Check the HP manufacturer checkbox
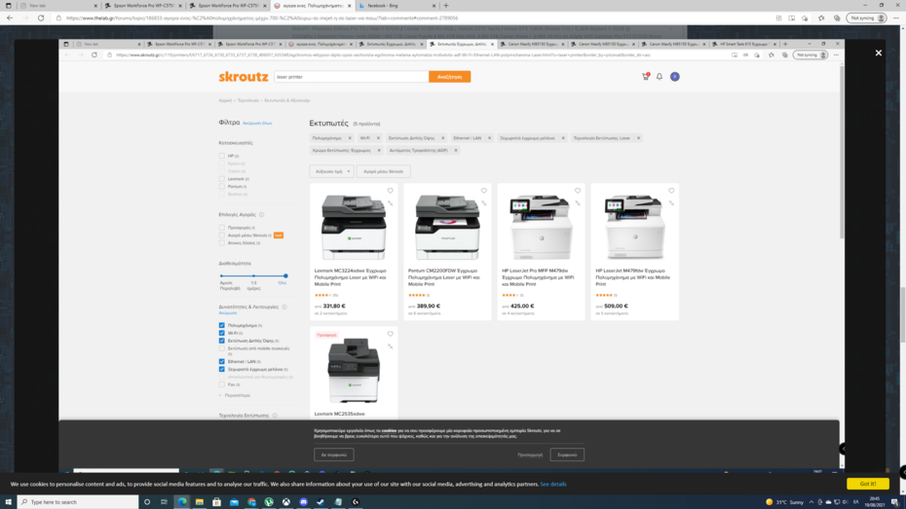The width and height of the screenshot is (906, 509). [x=222, y=156]
